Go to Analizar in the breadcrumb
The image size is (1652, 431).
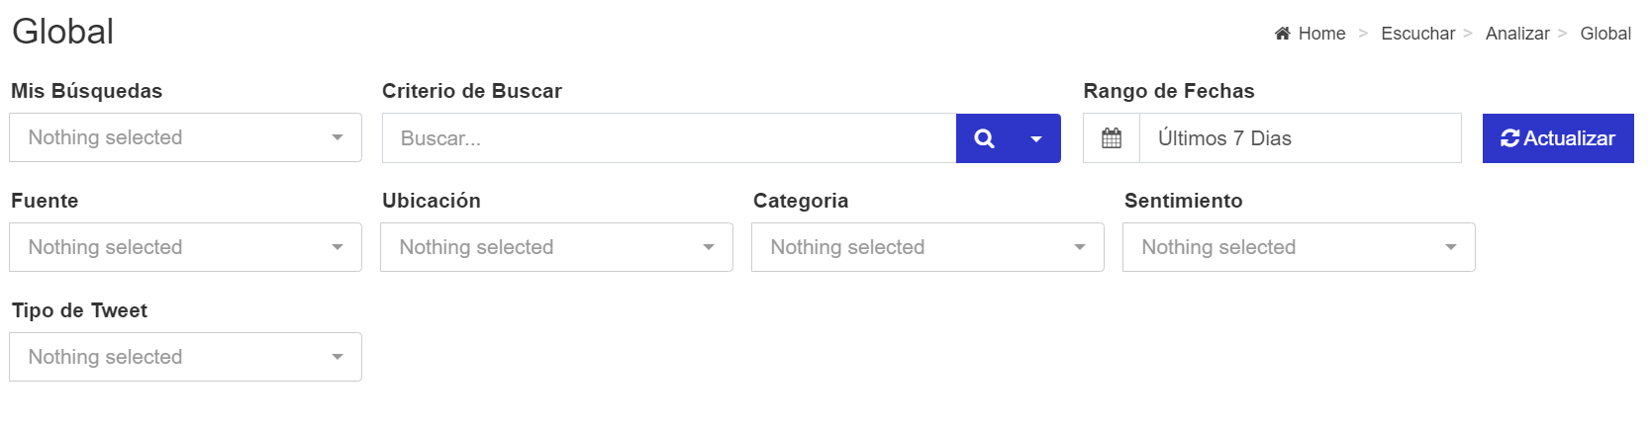pos(1517,34)
